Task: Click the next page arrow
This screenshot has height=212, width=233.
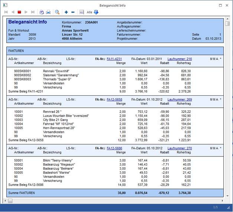Action: (26, 12)
